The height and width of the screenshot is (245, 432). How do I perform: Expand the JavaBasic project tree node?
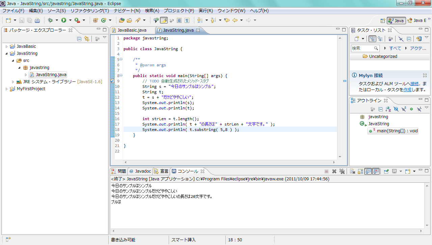click(6, 46)
